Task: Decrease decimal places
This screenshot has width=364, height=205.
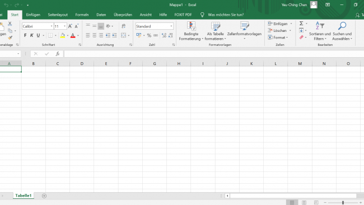Action: [171, 35]
